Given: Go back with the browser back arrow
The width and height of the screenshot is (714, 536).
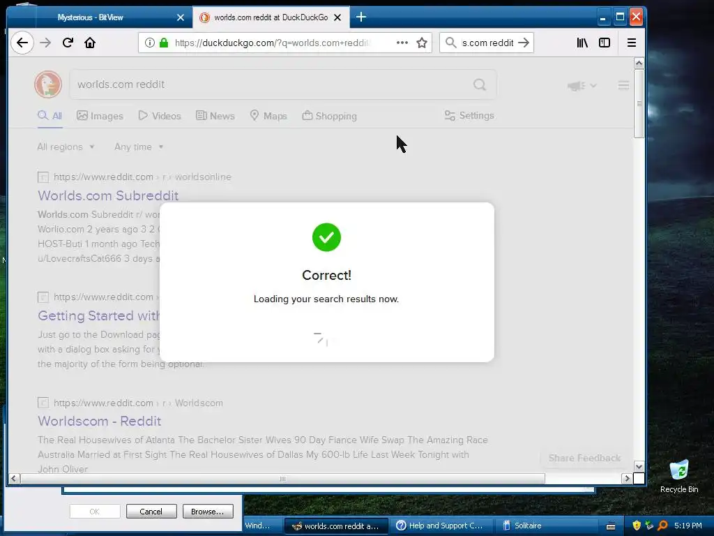Looking at the screenshot, I should coord(22,43).
